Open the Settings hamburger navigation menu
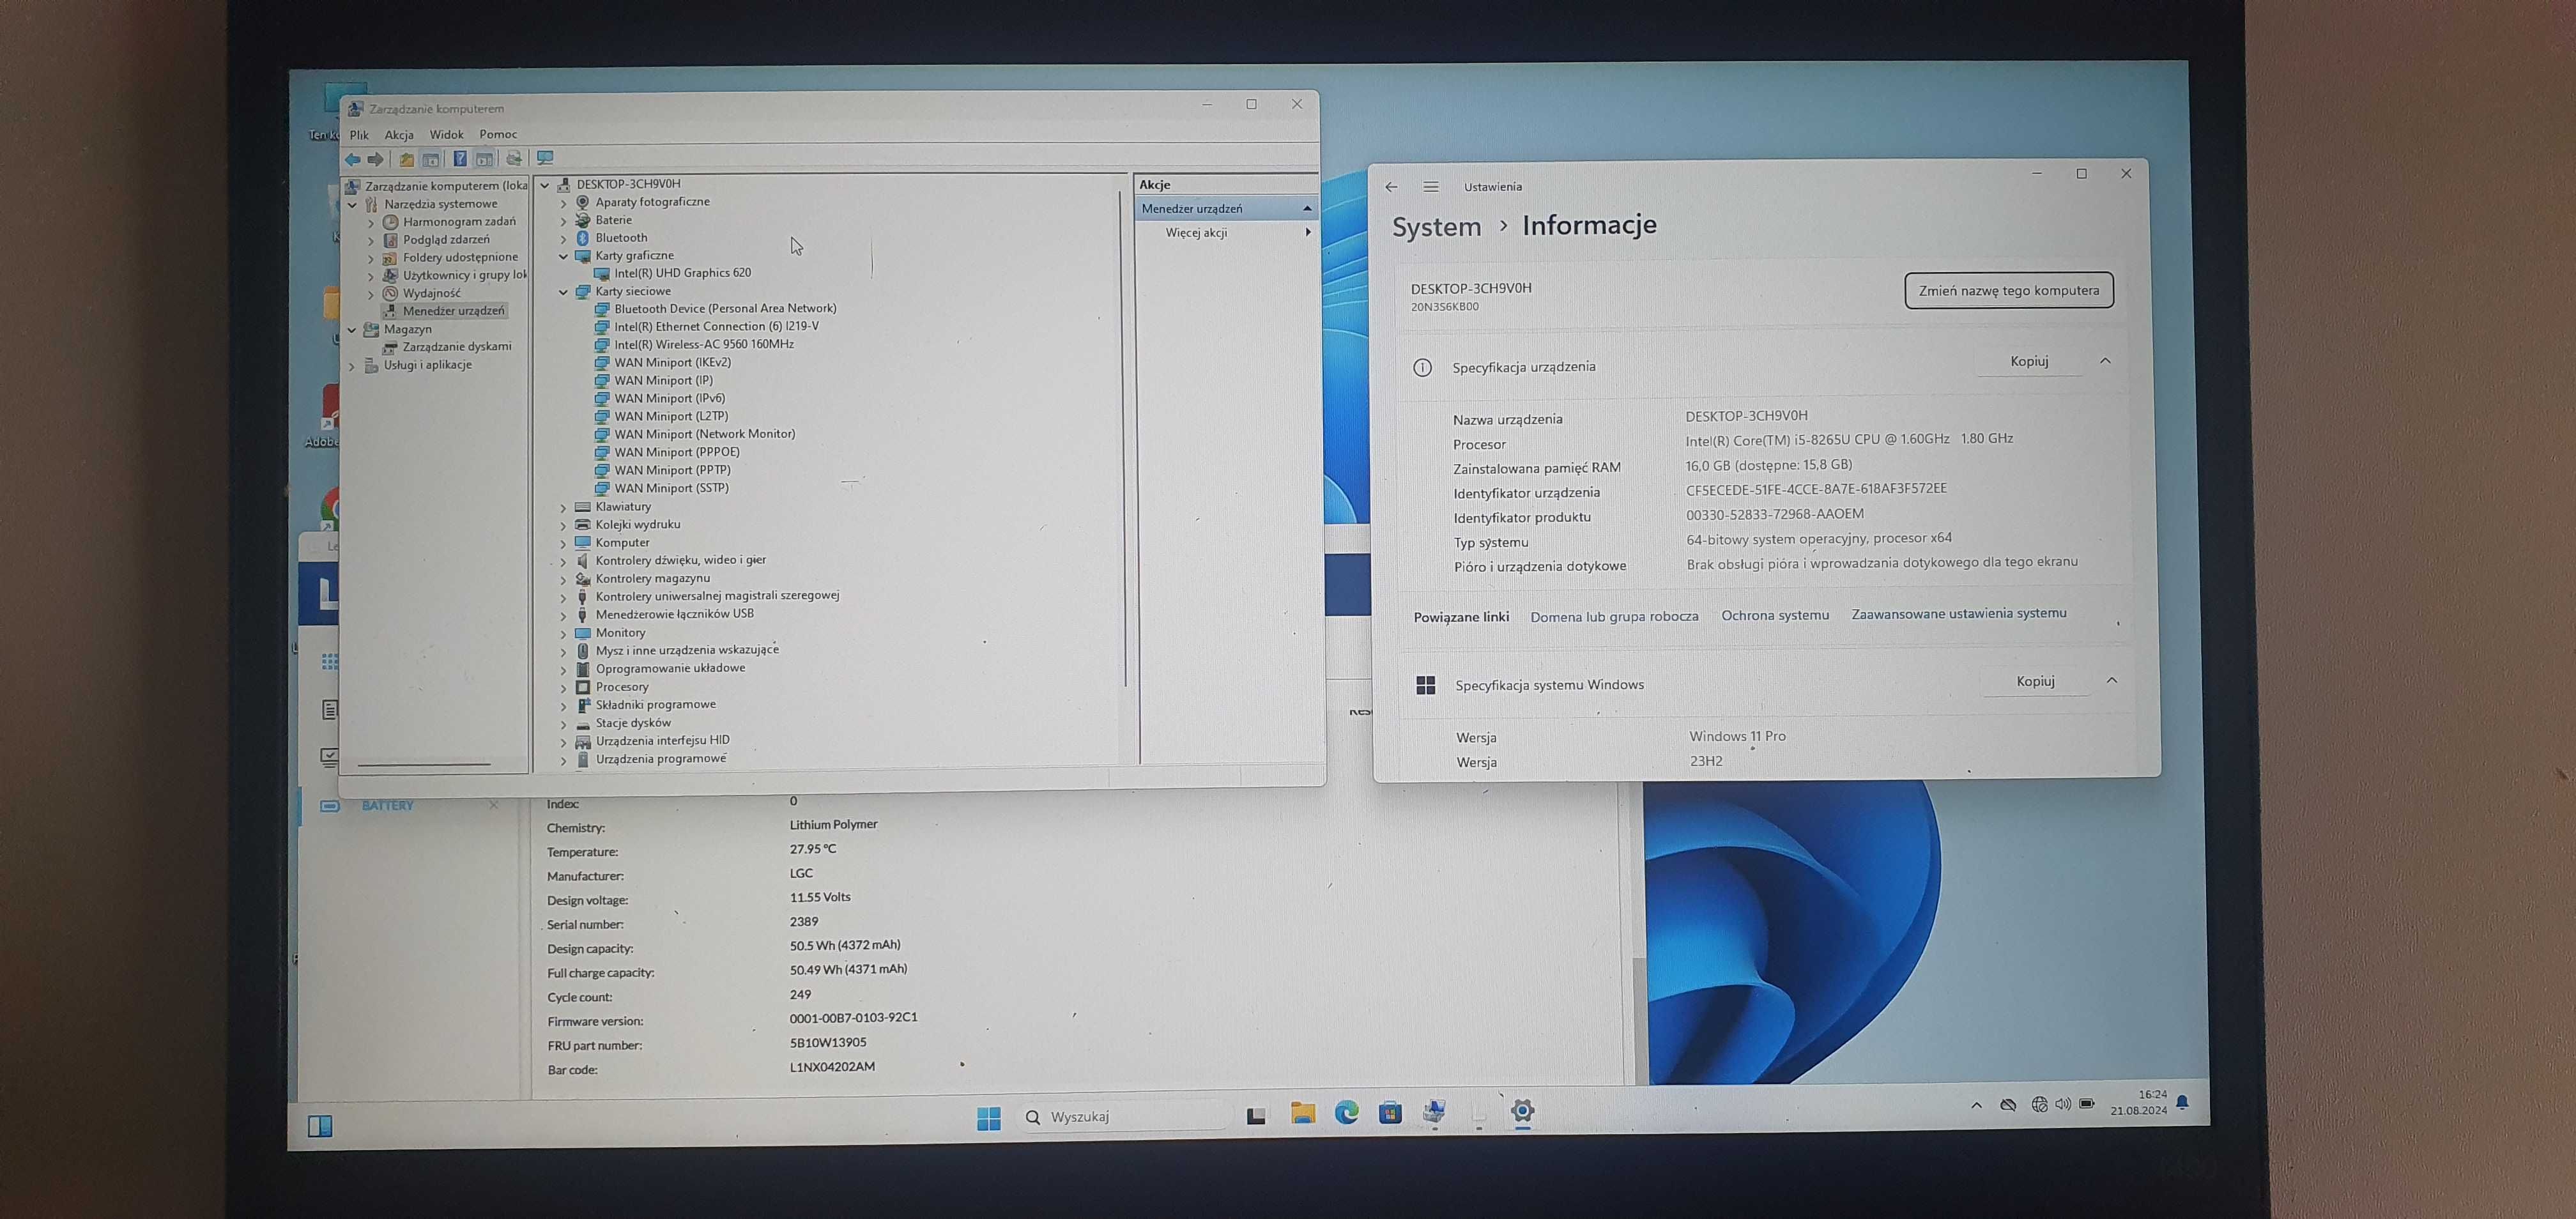The height and width of the screenshot is (1219, 2576). click(1431, 187)
